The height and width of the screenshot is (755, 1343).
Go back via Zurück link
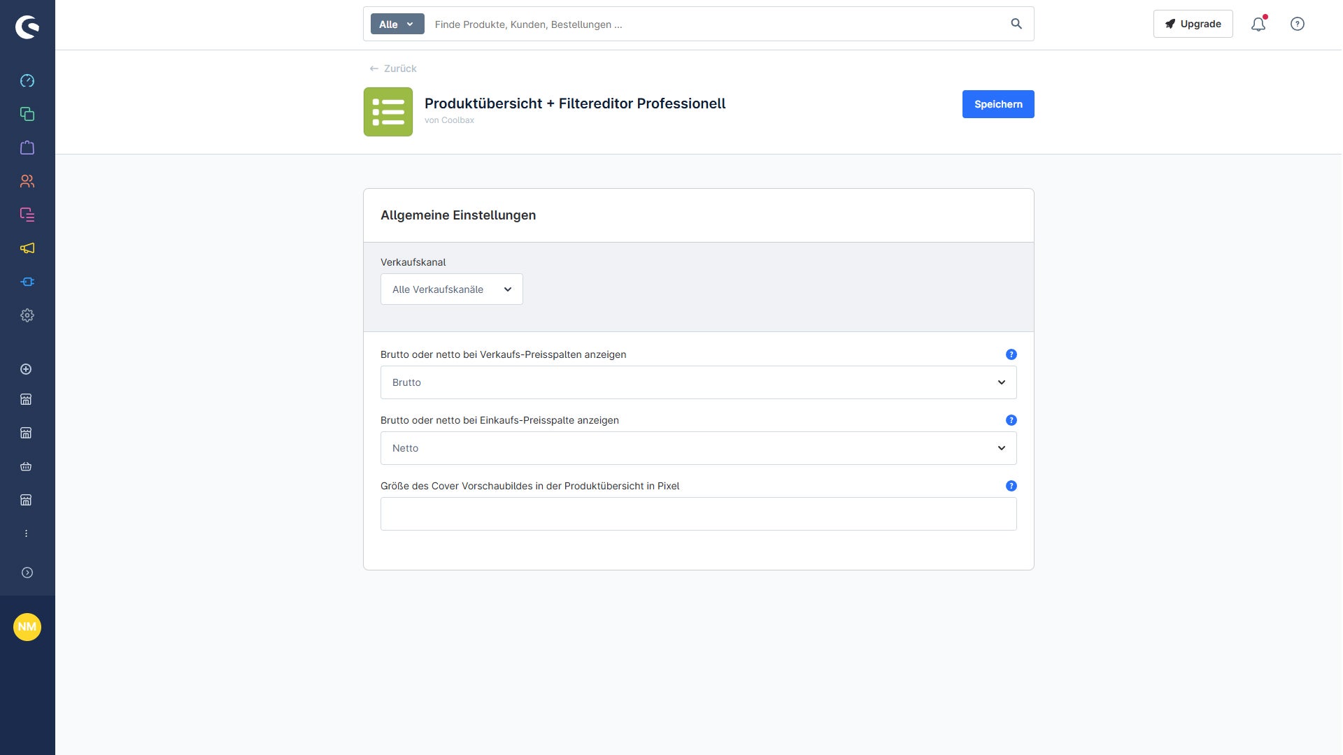pyautogui.click(x=393, y=69)
